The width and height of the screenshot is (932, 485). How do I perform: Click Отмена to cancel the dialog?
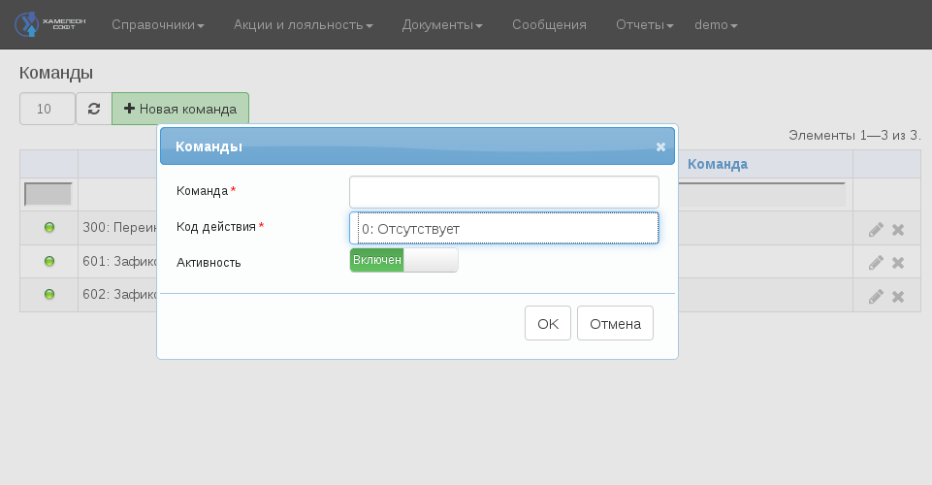pyautogui.click(x=615, y=323)
